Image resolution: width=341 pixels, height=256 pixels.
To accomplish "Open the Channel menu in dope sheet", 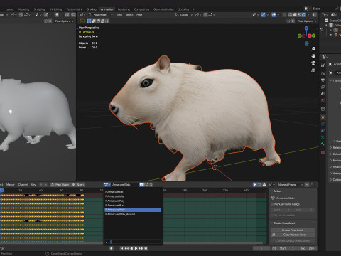I will pos(23,185).
